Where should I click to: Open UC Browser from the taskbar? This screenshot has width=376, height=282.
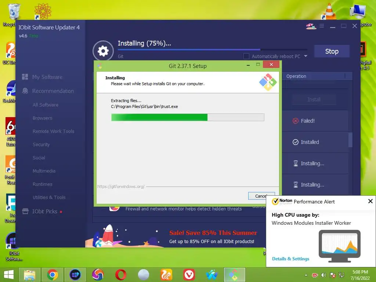[166, 275]
